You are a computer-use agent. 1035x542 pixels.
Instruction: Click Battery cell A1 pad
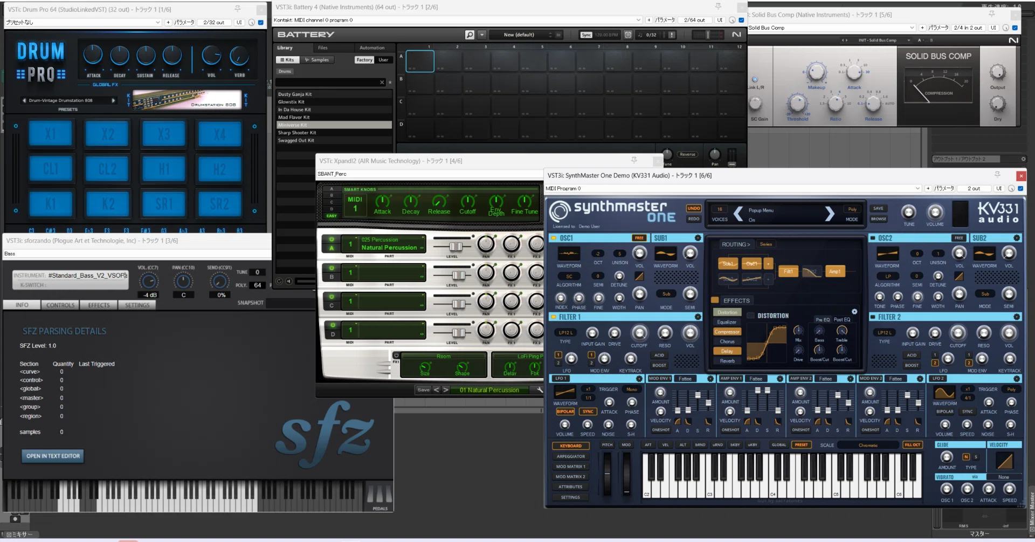tap(420, 61)
